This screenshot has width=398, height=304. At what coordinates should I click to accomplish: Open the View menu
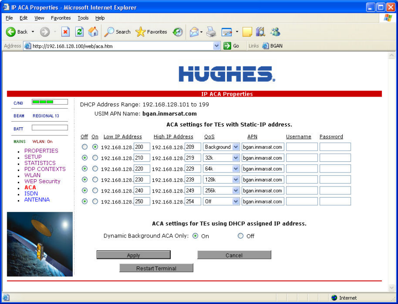(x=39, y=18)
